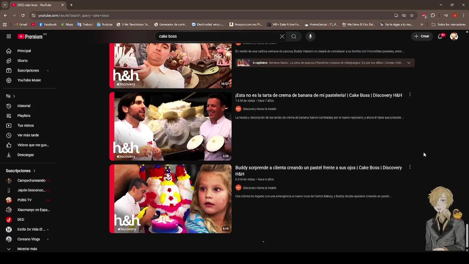Image resolution: width=469 pixels, height=264 pixels.
Task: Clear the search box with X
Action: pos(282,36)
